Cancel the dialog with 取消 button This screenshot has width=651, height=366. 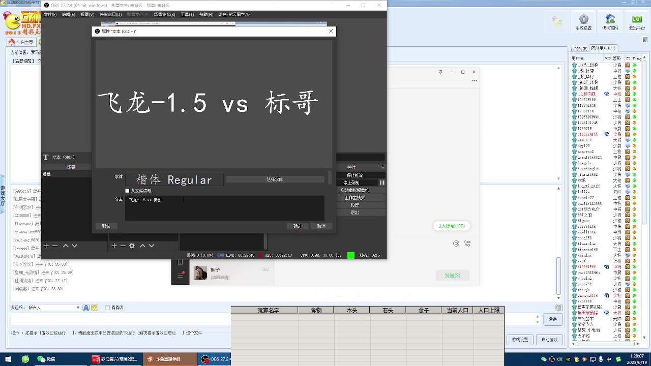pyautogui.click(x=321, y=226)
